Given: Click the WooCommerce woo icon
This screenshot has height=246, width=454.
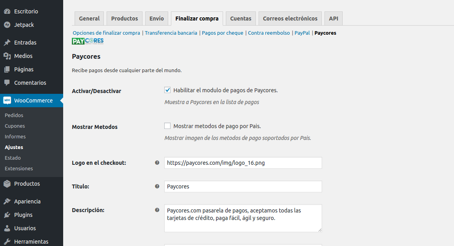Looking at the screenshot, I should pyautogui.click(x=7, y=101).
